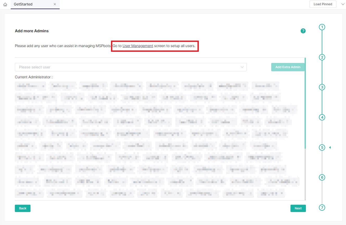Close the GetStarted tab with the x icon
The image size is (346, 225).
coord(55,4)
